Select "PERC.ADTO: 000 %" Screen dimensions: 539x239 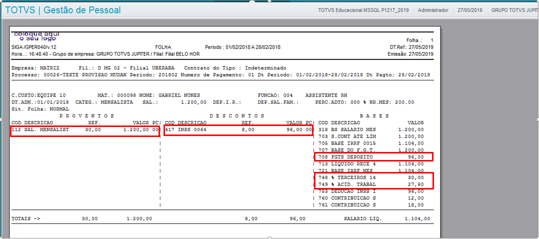coord(341,102)
